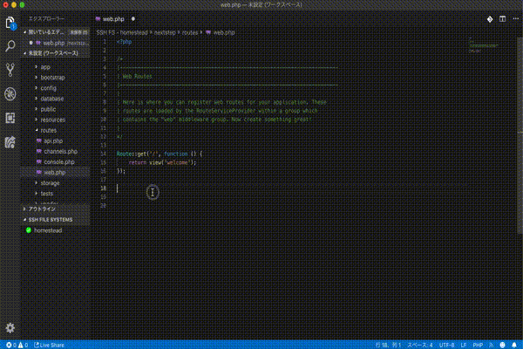This screenshot has height=349, width=523.
Task: Open the Manage gear icon
Action: coord(10,328)
